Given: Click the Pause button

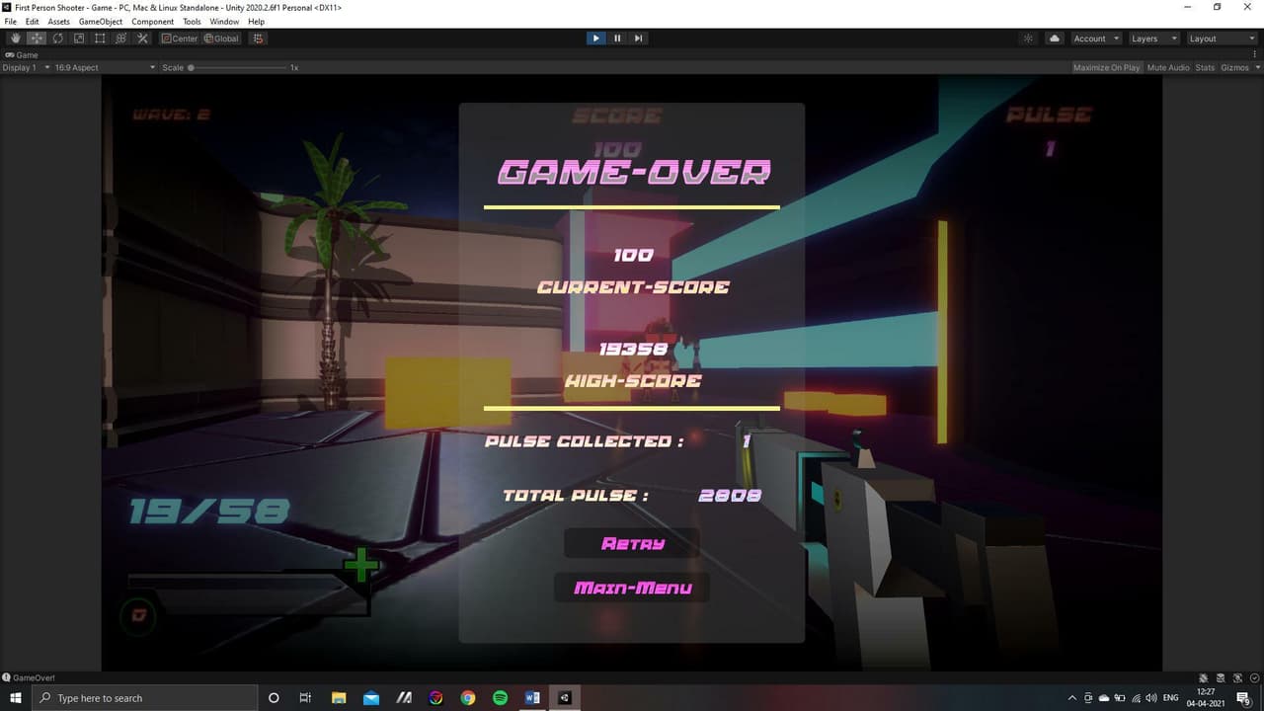Looking at the screenshot, I should pyautogui.click(x=617, y=39).
